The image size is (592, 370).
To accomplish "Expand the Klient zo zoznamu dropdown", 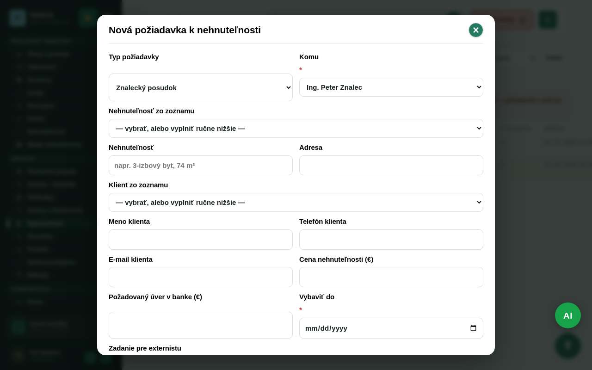I will 296,202.
